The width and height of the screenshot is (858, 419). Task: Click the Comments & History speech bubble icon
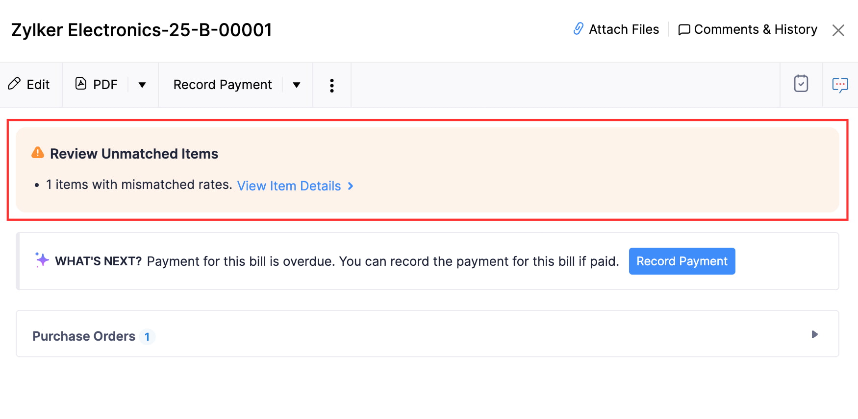(x=684, y=30)
